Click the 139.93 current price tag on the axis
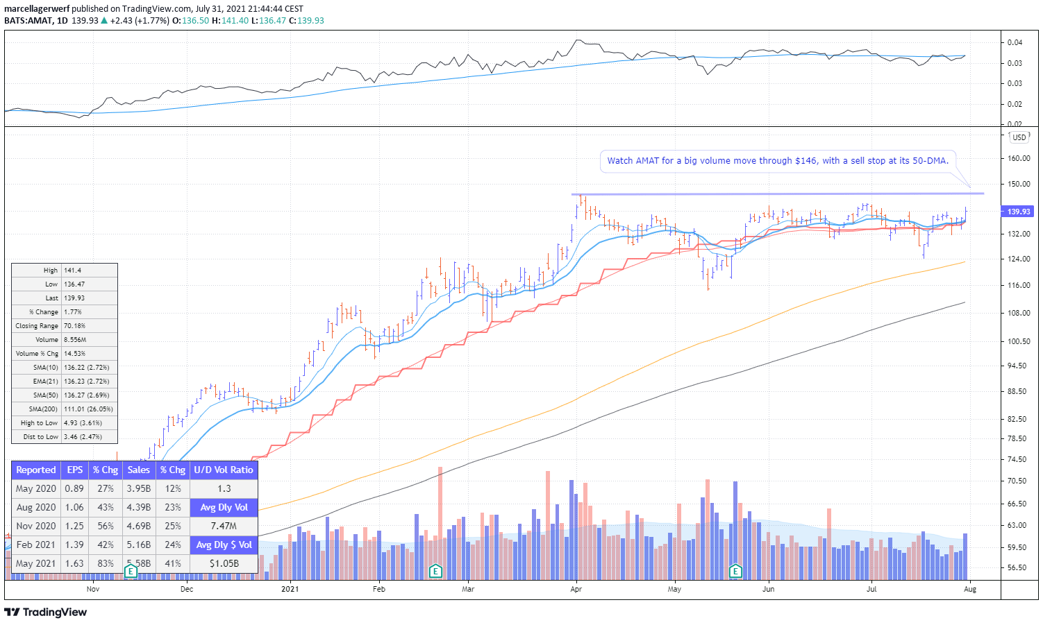 click(x=1019, y=212)
